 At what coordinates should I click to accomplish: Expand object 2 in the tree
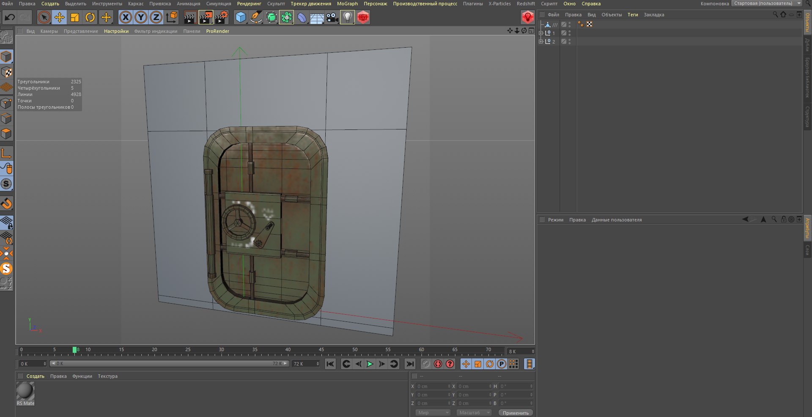click(541, 41)
